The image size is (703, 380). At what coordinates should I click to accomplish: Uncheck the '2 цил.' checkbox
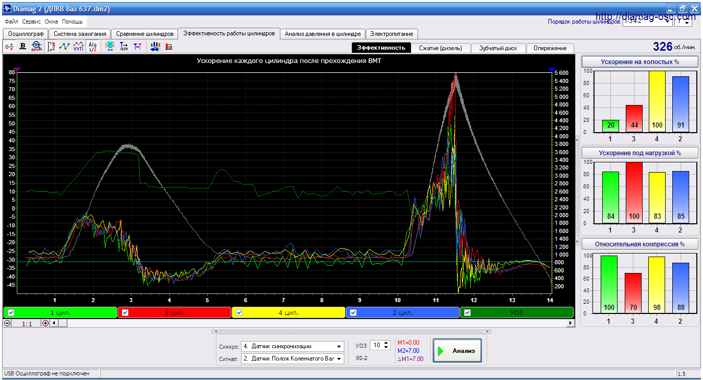click(353, 312)
